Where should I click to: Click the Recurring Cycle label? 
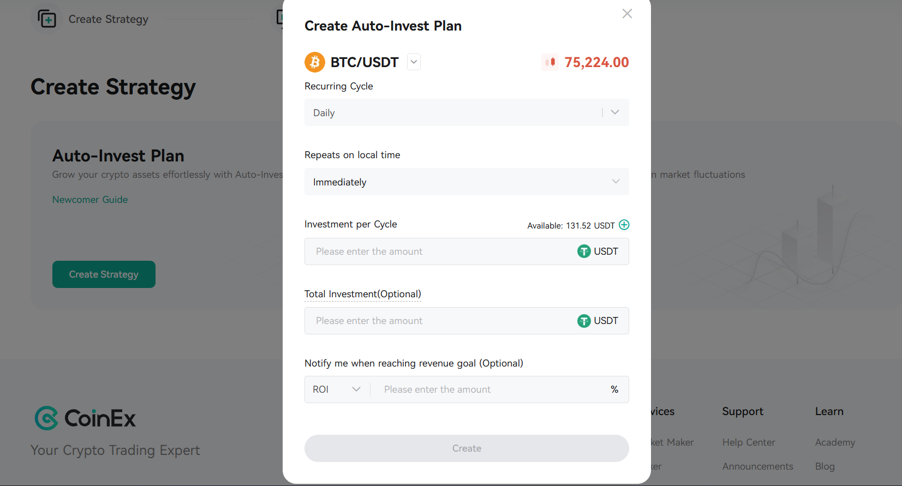339,86
